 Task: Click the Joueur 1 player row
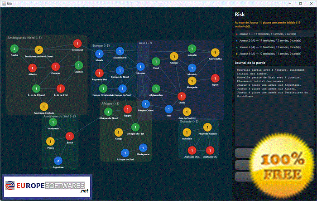tap(274, 34)
